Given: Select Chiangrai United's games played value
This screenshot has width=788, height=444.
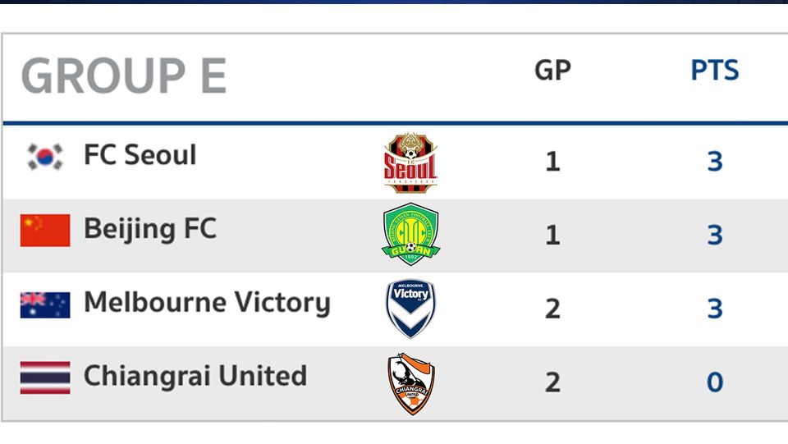Looking at the screenshot, I should tap(552, 382).
